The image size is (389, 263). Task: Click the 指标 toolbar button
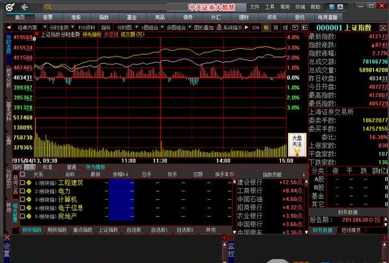click(106, 27)
